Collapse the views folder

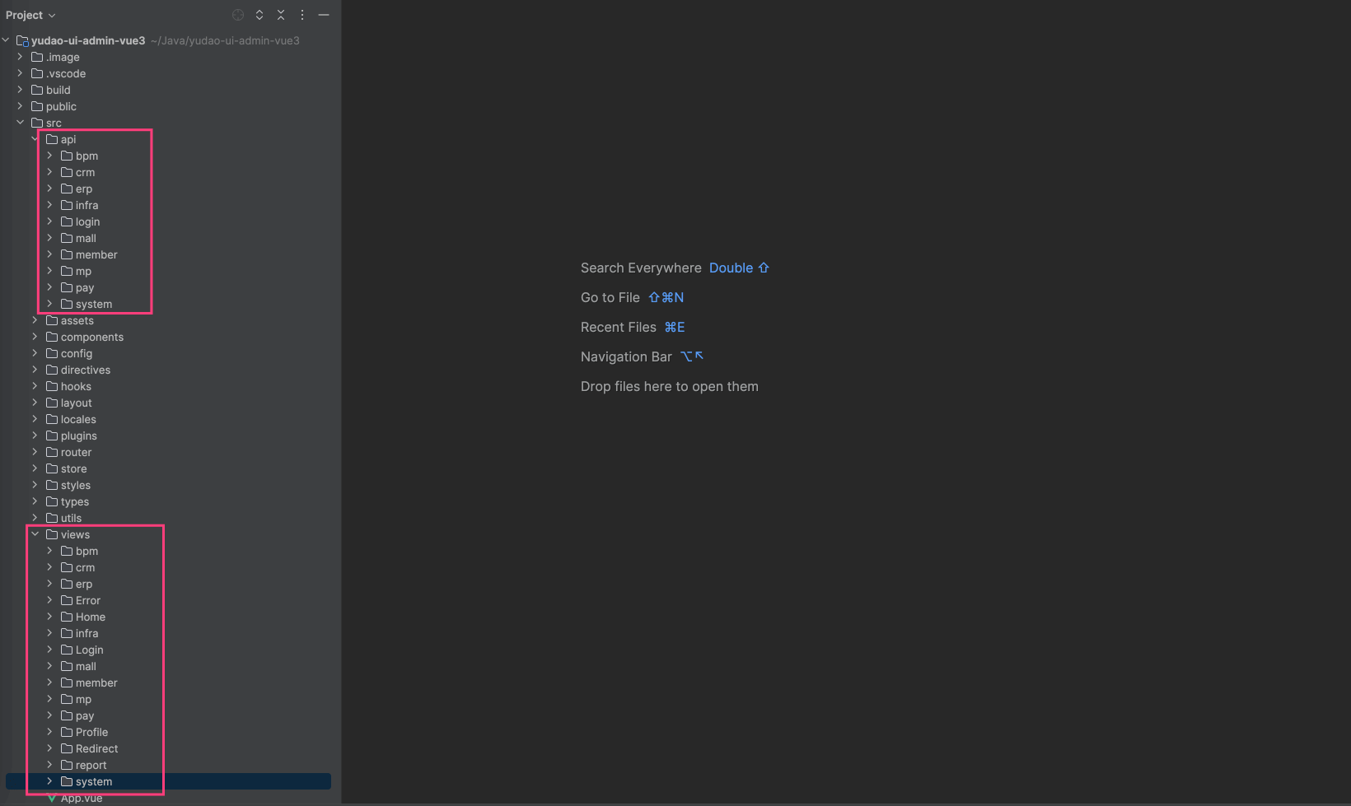coord(35,534)
